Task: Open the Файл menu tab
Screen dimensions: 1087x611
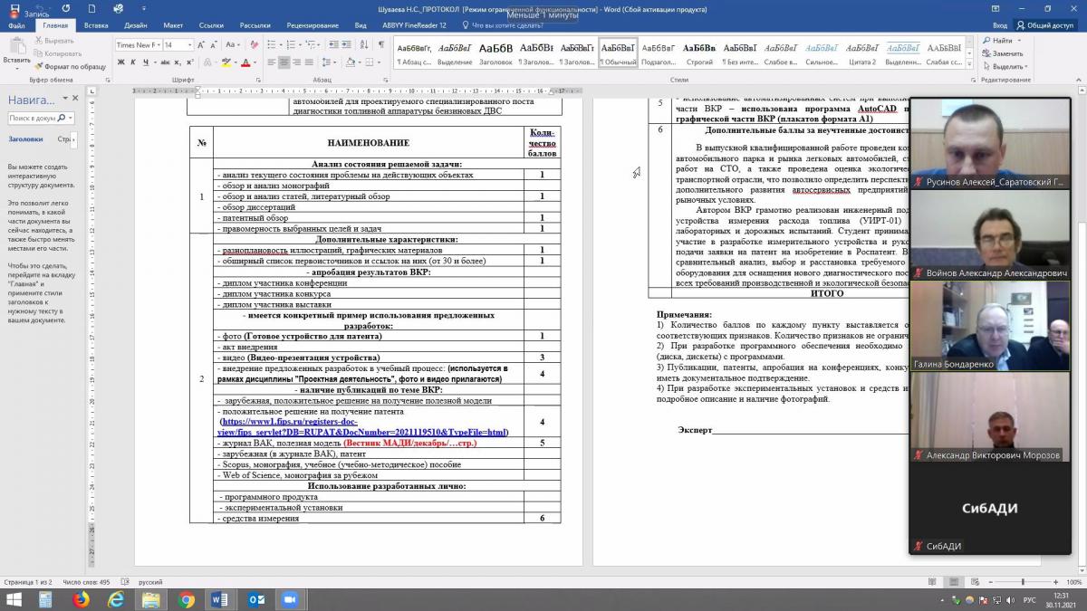Action: [16, 25]
